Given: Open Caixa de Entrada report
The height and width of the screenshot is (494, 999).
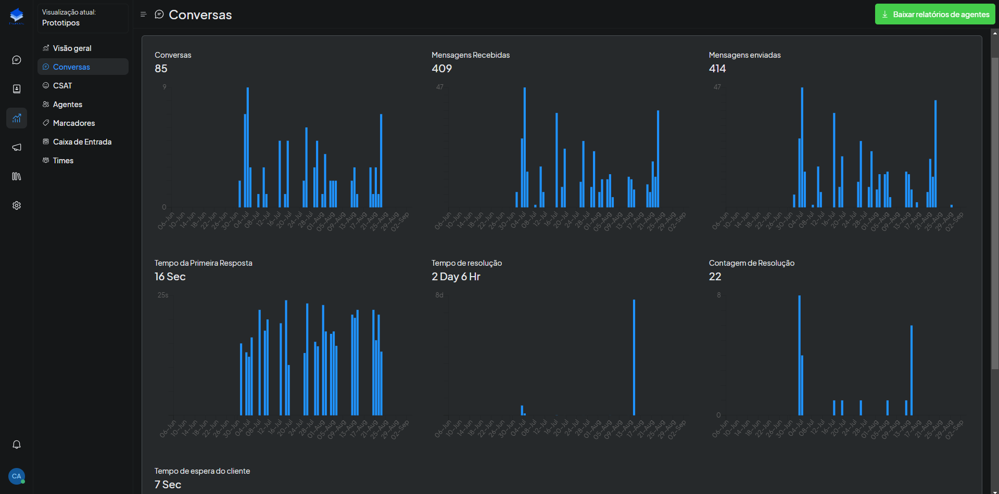Looking at the screenshot, I should pyautogui.click(x=83, y=141).
